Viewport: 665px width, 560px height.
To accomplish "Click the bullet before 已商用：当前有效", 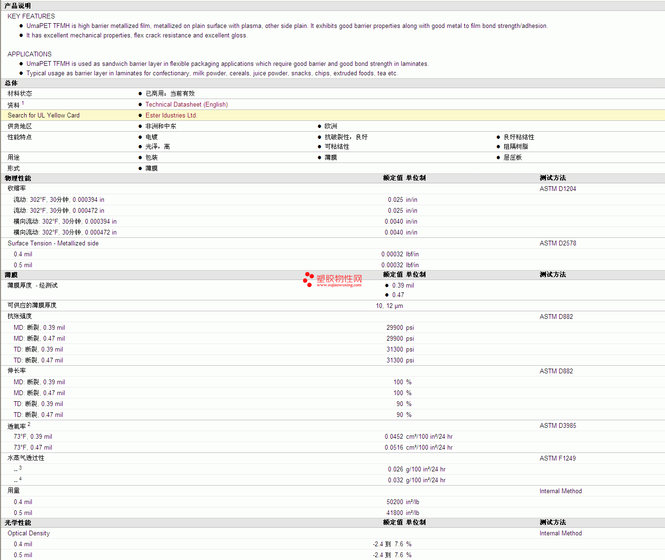I will (140, 94).
